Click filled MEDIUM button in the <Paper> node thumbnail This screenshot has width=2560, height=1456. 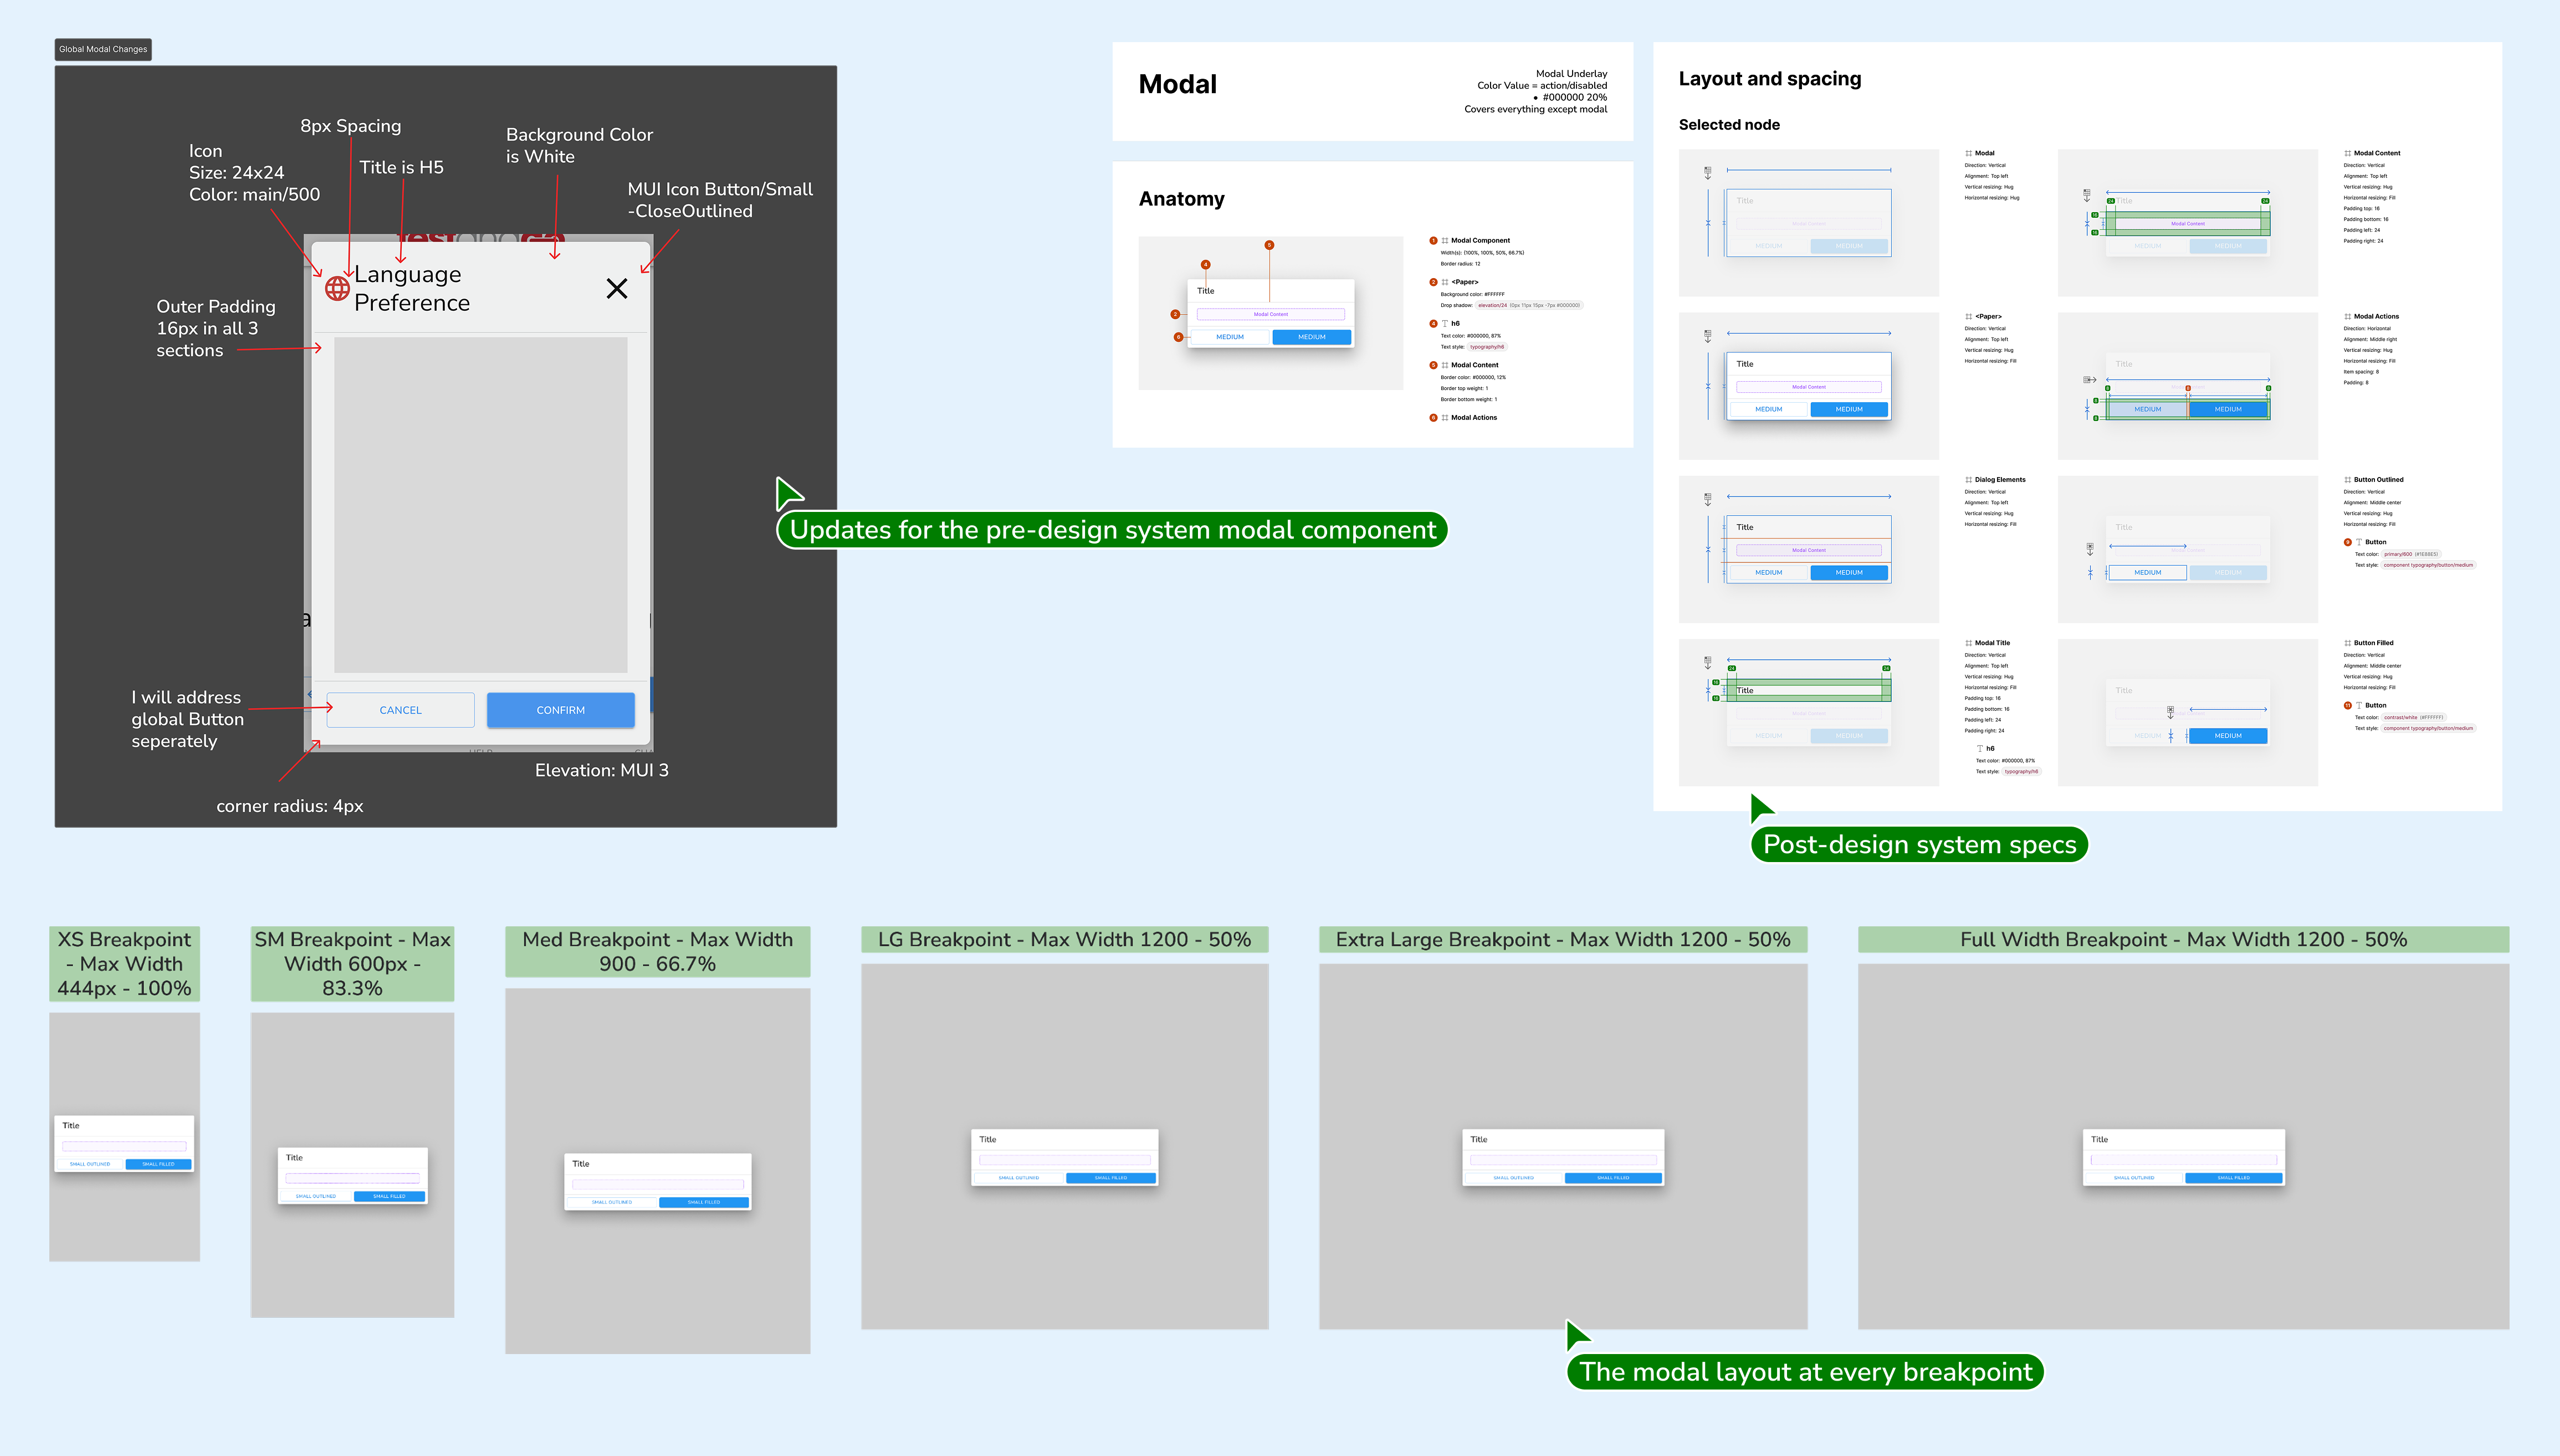coord(1849,409)
